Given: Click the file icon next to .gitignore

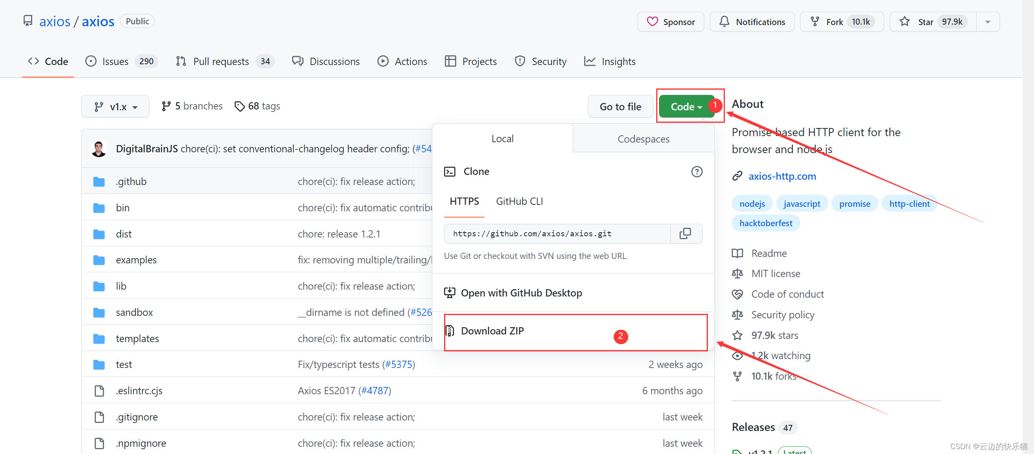Looking at the screenshot, I should [99, 417].
